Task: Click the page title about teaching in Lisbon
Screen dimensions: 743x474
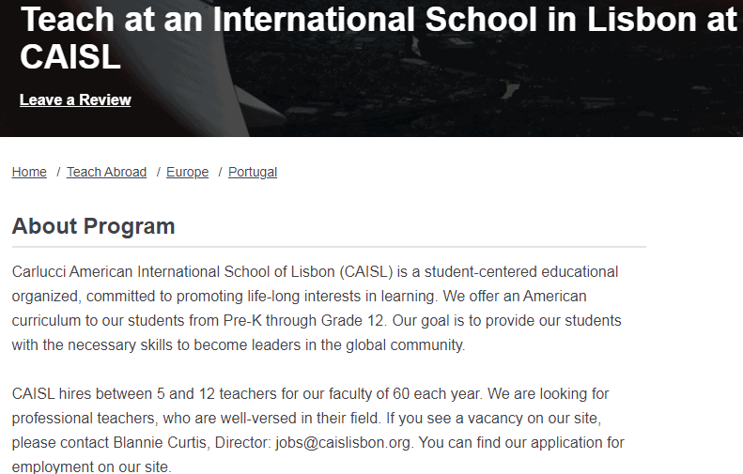Action: tap(376, 21)
